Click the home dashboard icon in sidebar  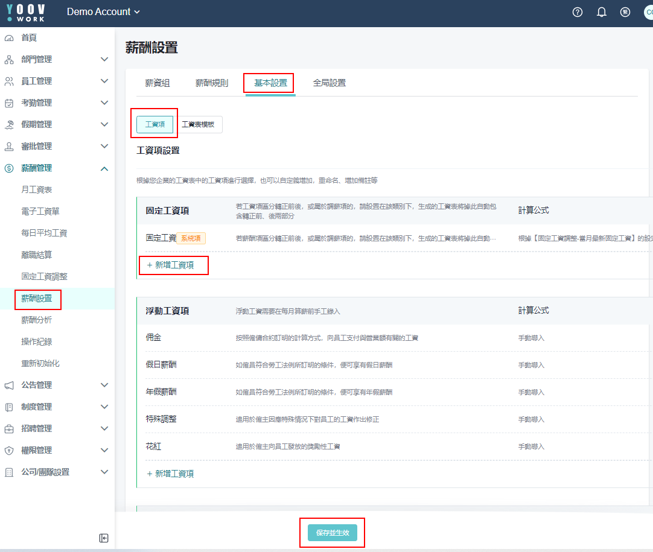[x=9, y=38]
